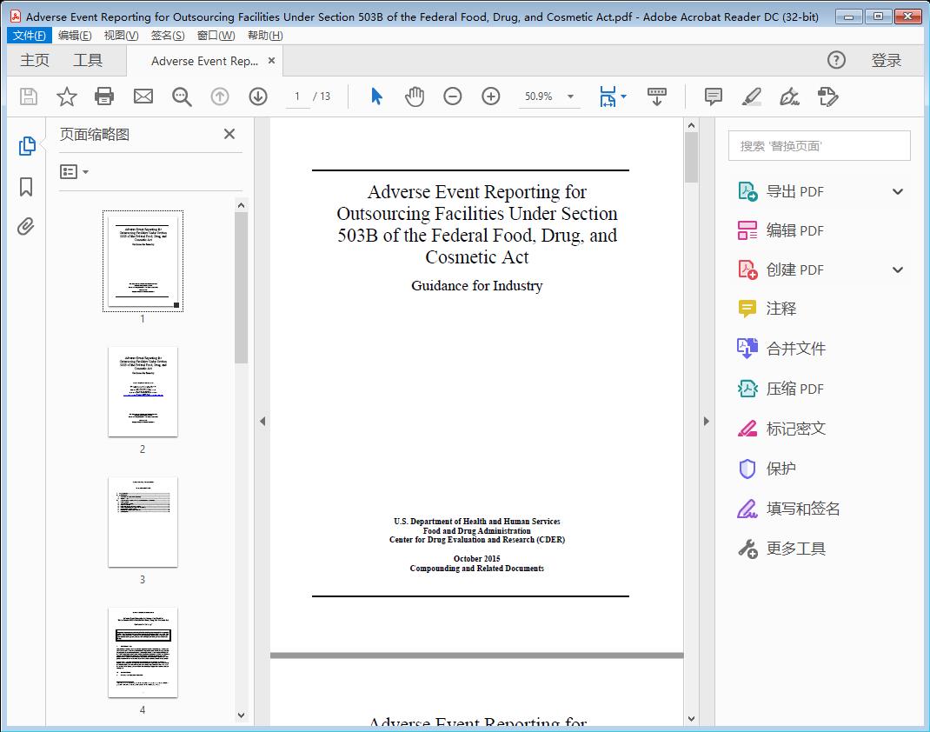Image resolution: width=930 pixels, height=732 pixels.
Task: Select the page 2 thumbnail
Action: 143,392
